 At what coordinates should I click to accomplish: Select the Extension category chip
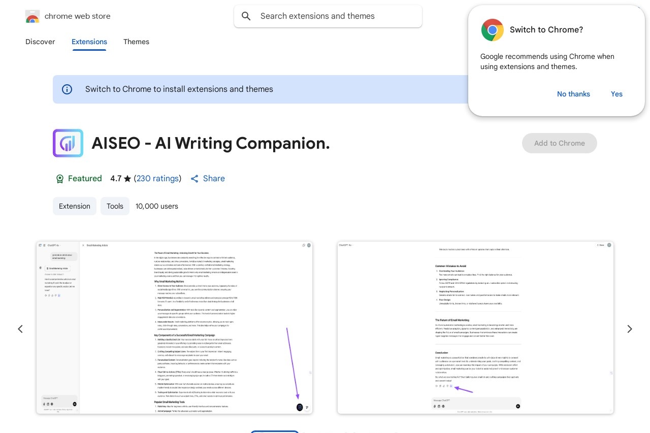(75, 206)
